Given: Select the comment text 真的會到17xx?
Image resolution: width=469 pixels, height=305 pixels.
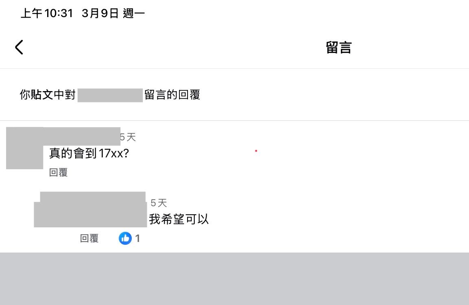Looking at the screenshot, I should click(89, 153).
